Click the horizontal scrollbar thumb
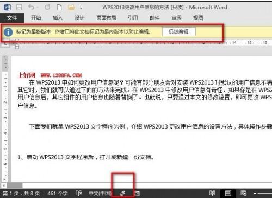This screenshot has height=198, width=272. 15,186
